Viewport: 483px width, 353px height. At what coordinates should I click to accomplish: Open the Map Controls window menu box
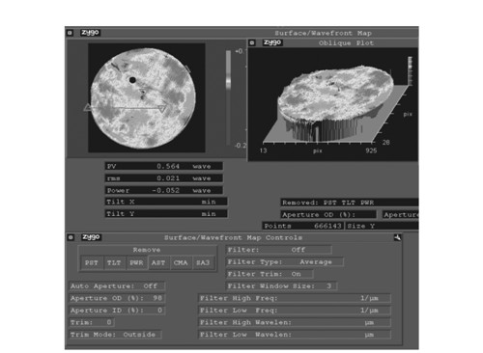pyautogui.click(x=71, y=237)
